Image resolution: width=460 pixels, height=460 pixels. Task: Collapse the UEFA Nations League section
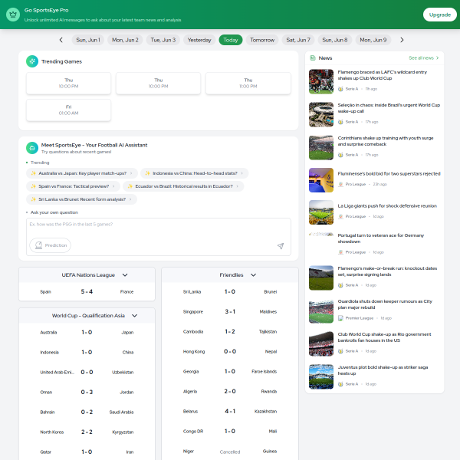point(125,275)
